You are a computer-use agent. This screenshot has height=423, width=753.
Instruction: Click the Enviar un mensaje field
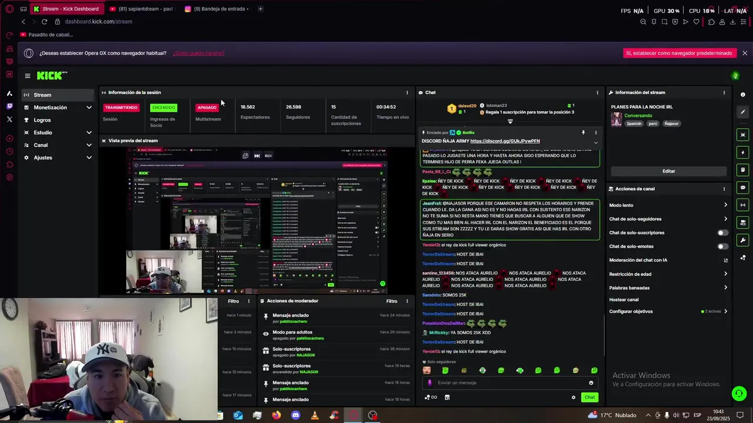510,383
